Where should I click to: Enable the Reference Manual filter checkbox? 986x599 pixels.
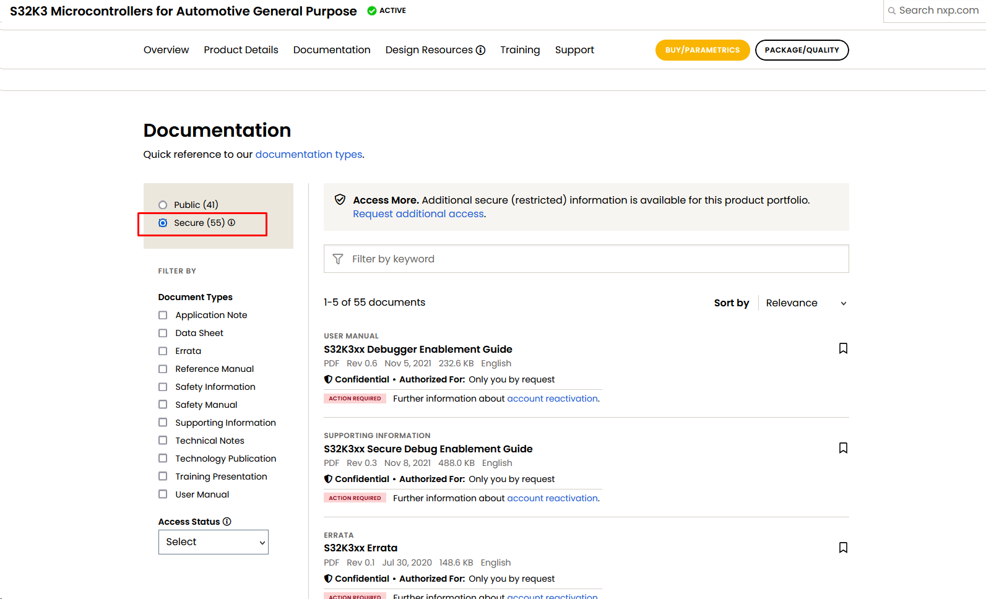[x=163, y=369]
